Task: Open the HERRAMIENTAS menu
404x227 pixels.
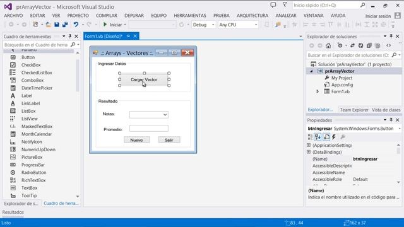Action: (190, 16)
